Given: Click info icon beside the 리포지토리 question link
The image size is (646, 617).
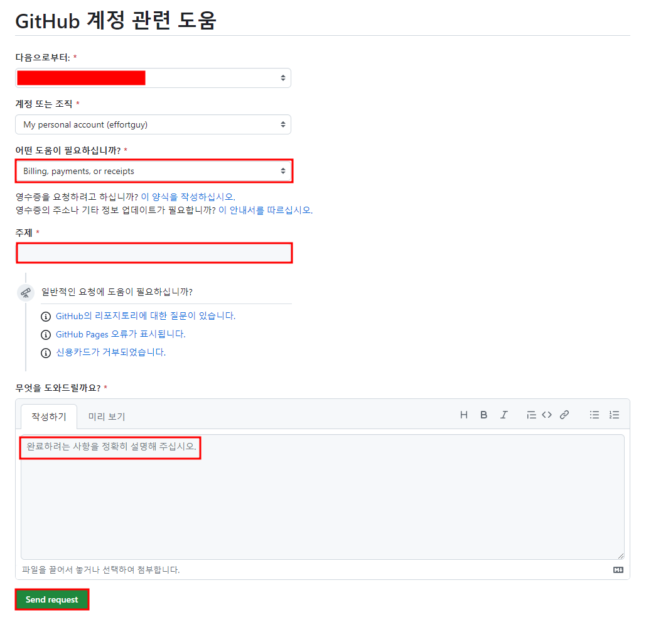Looking at the screenshot, I should point(46,316).
